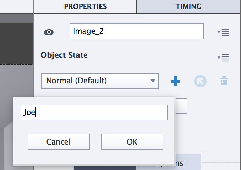The width and height of the screenshot is (241, 170).
Task: Cancel the new state name dialog
Action: point(59,142)
